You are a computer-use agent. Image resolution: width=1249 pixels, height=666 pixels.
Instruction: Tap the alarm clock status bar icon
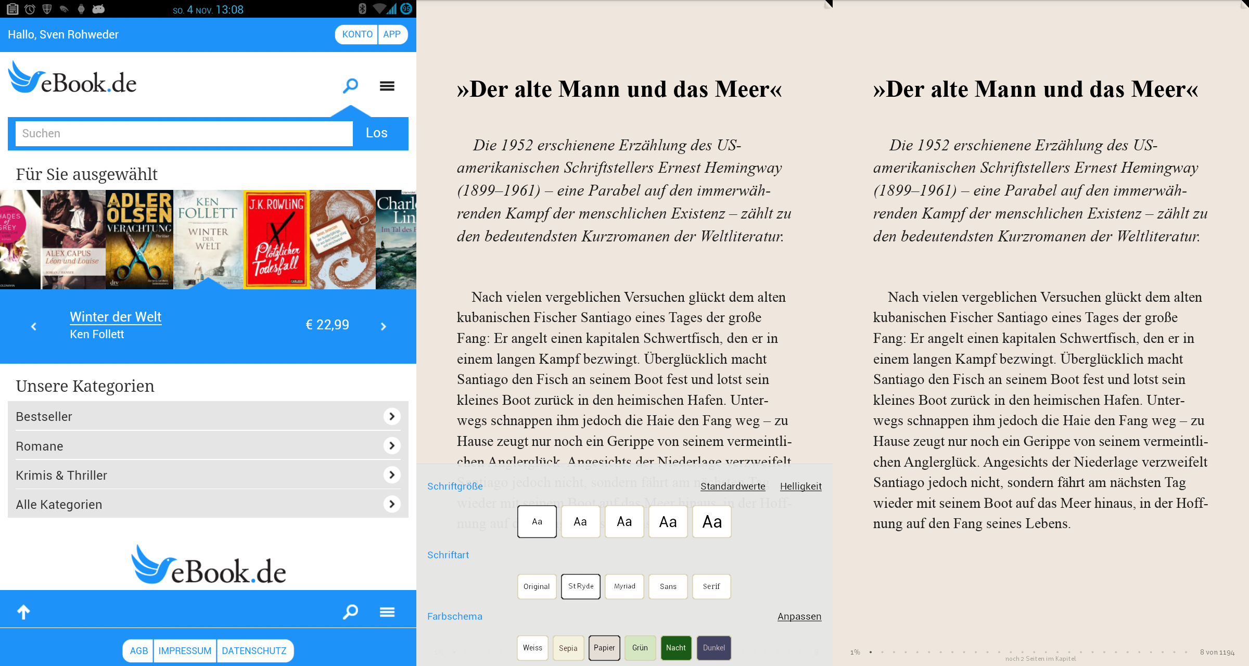30,9
